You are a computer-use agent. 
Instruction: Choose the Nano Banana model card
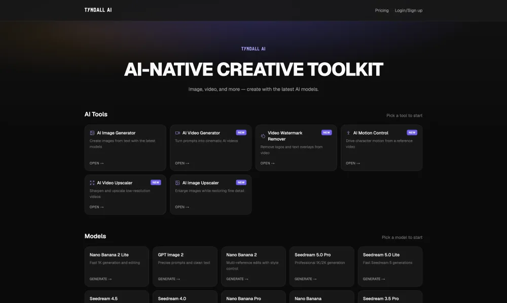[322, 297]
